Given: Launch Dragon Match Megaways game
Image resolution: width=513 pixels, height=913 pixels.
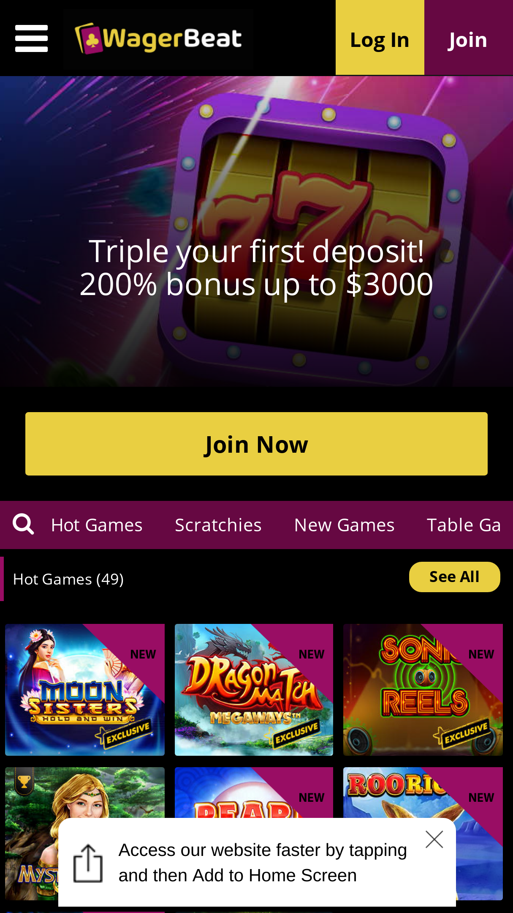Looking at the screenshot, I should tap(254, 690).
